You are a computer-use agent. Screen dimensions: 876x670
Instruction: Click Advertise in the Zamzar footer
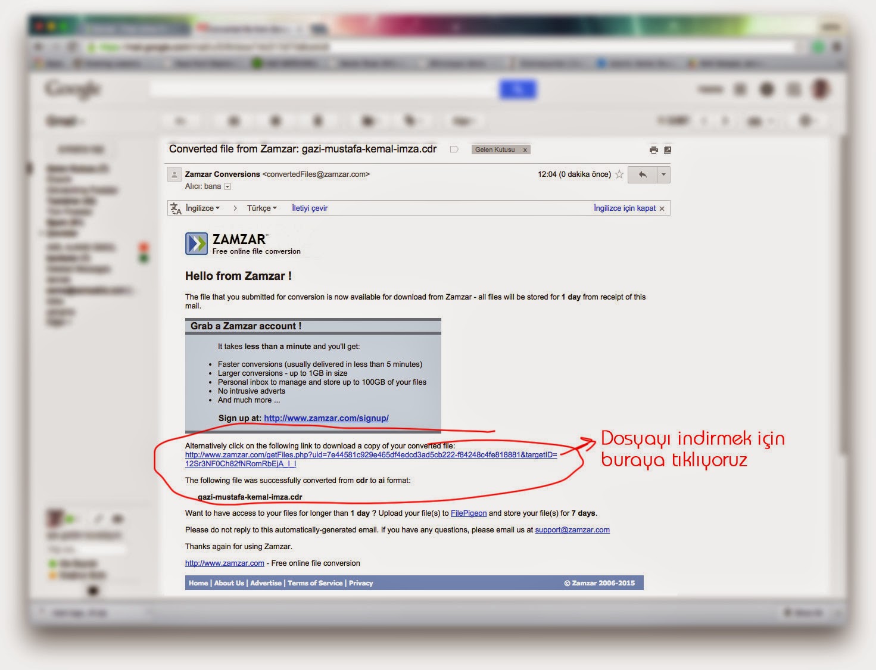pos(266,583)
